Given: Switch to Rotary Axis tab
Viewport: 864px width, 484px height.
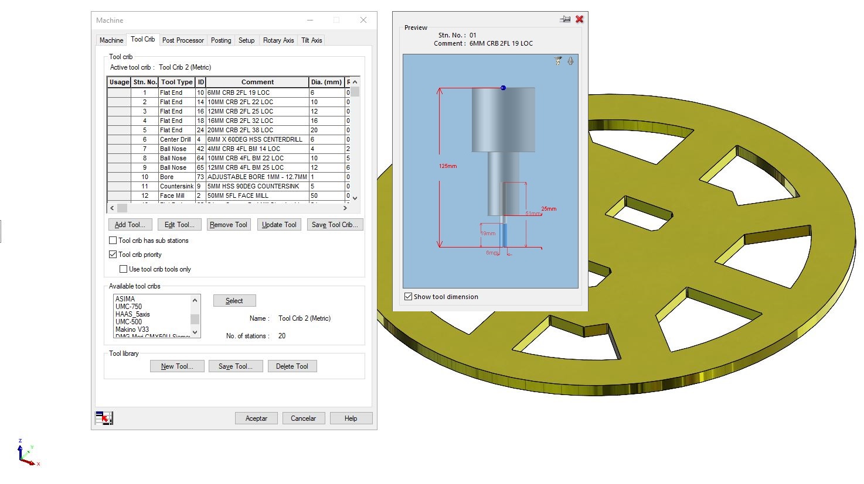Looking at the screenshot, I should (278, 40).
